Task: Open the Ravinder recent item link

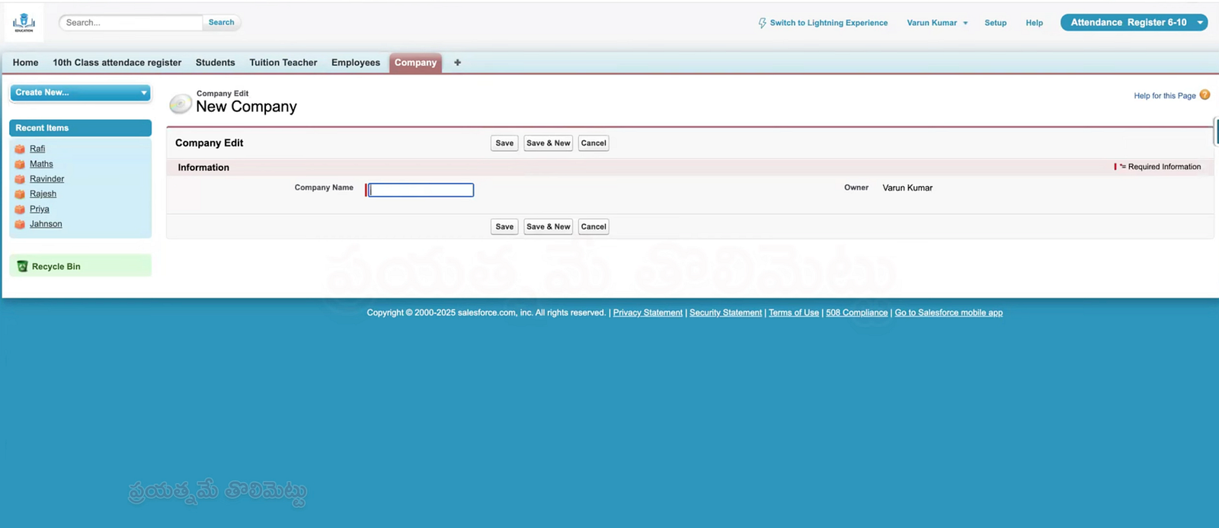Action: tap(46, 179)
